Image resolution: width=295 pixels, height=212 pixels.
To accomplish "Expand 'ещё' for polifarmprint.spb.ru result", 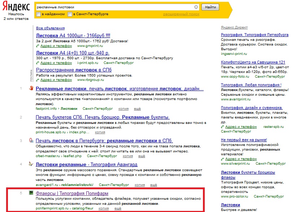I will 118,208.
